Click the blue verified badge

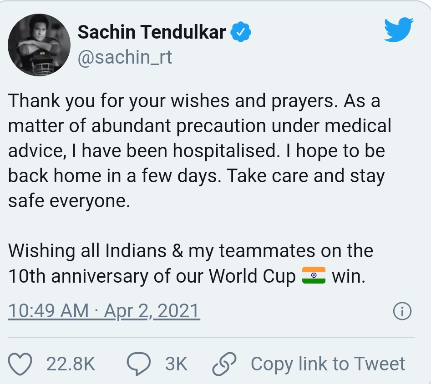coord(241,32)
